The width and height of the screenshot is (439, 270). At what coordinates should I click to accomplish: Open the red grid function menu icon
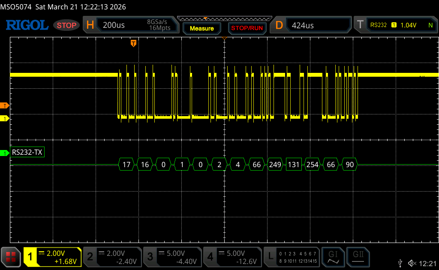[11, 257]
